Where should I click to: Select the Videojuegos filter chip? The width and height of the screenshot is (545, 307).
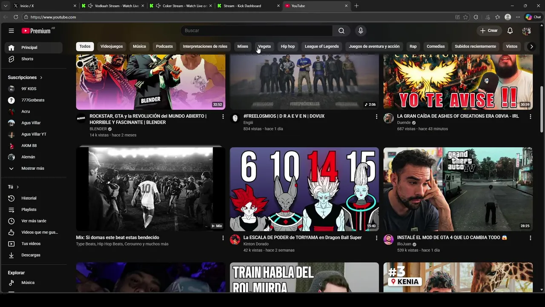tap(112, 46)
